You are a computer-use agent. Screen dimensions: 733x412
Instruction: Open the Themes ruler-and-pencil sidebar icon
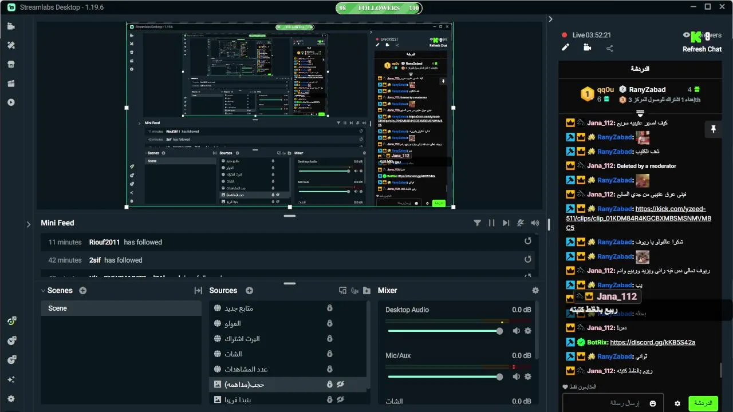tap(11, 45)
